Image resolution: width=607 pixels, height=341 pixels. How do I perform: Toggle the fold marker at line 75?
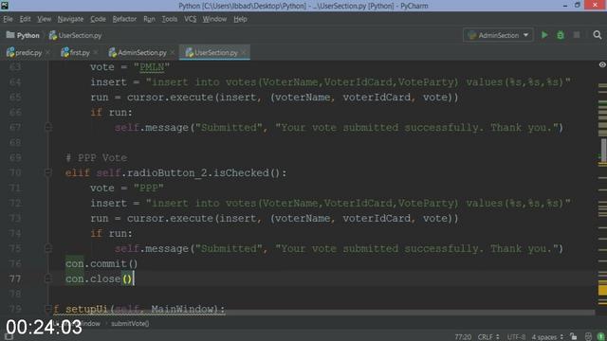click(x=48, y=248)
